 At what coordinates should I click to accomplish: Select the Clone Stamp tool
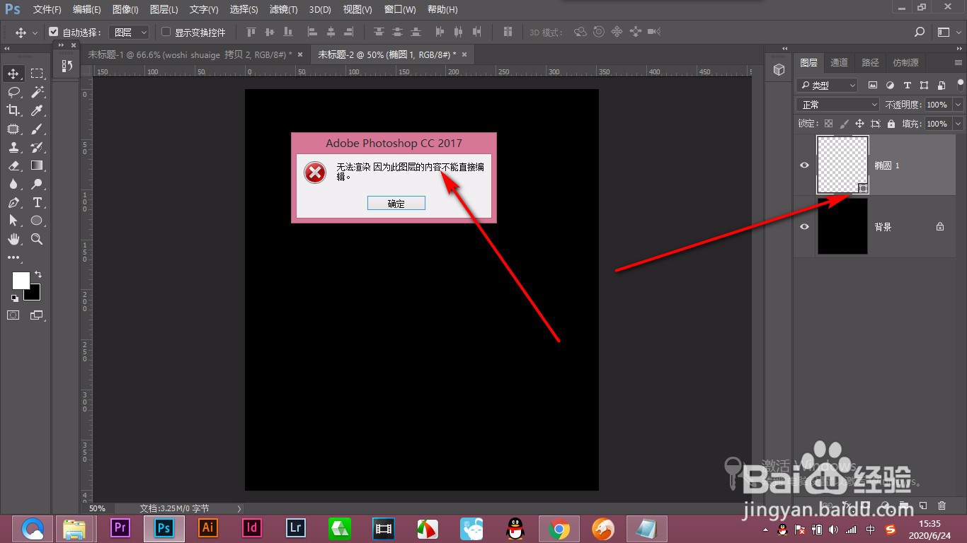(x=13, y=147)
